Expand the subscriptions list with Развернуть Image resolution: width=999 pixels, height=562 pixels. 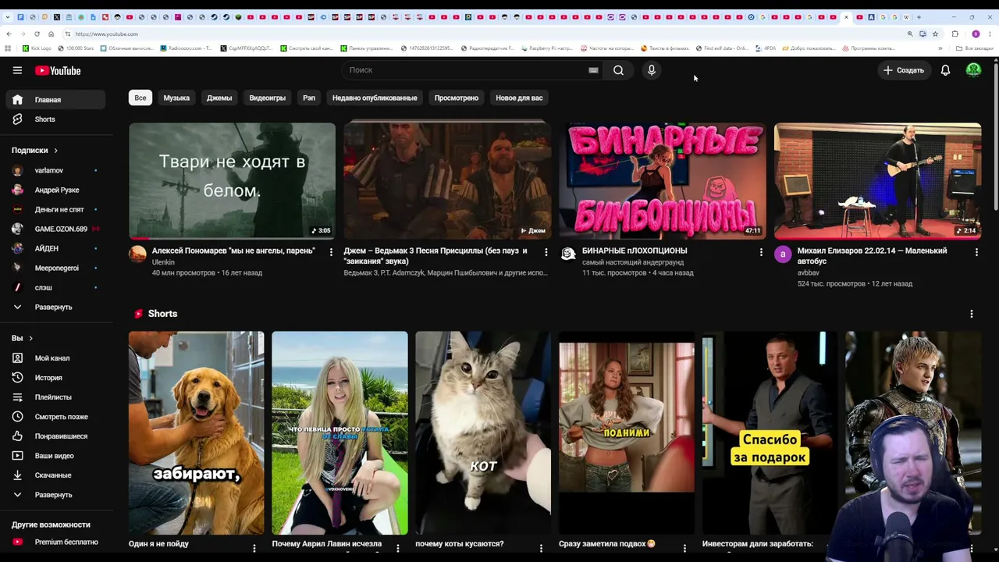click(55, 308)
